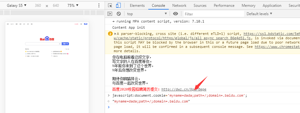Open device toolbar three-dot more options
Viewport: 300px width, 113px height.
99,6
